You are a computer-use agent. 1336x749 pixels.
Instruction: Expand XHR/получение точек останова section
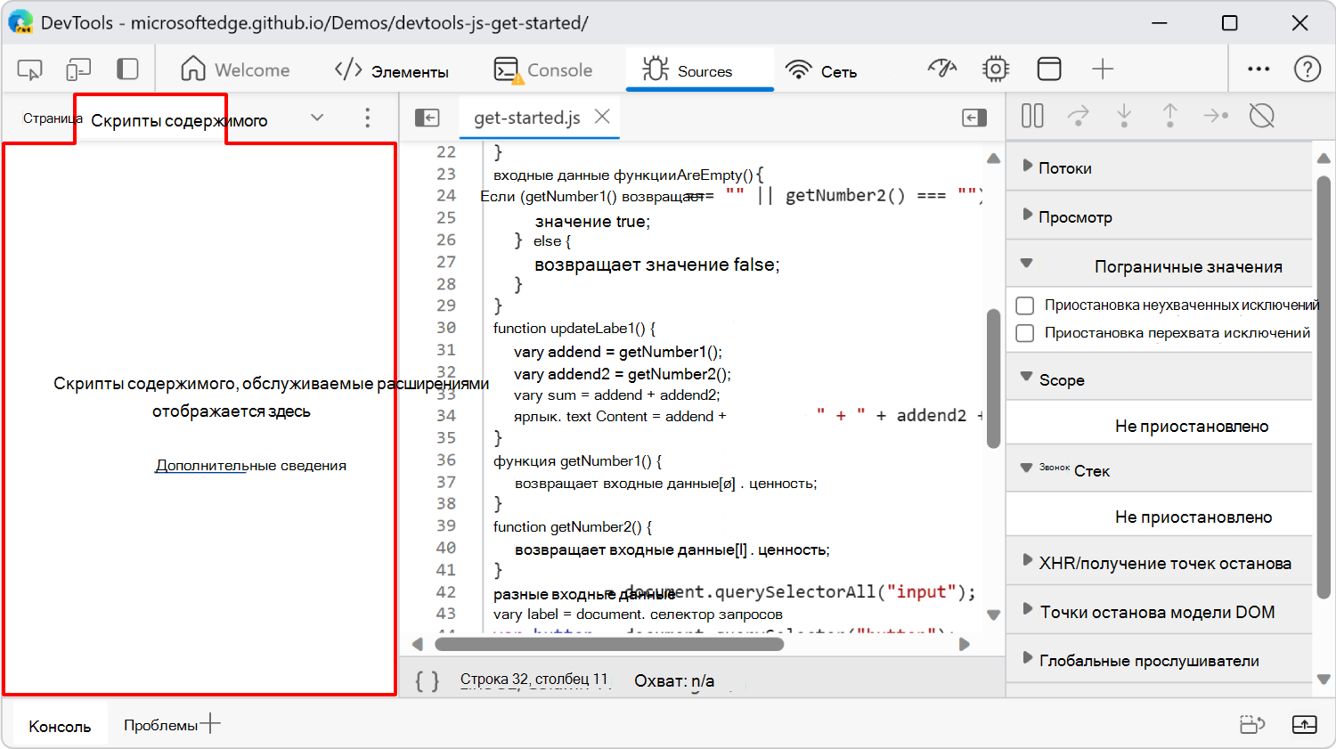coord(1027,561)
